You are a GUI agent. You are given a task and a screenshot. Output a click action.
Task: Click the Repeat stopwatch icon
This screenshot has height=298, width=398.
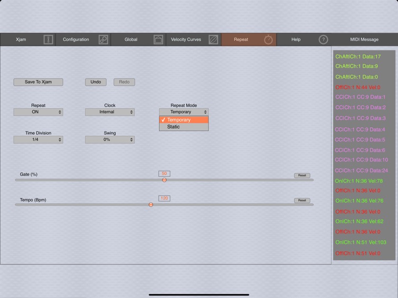tap(269, 40)
